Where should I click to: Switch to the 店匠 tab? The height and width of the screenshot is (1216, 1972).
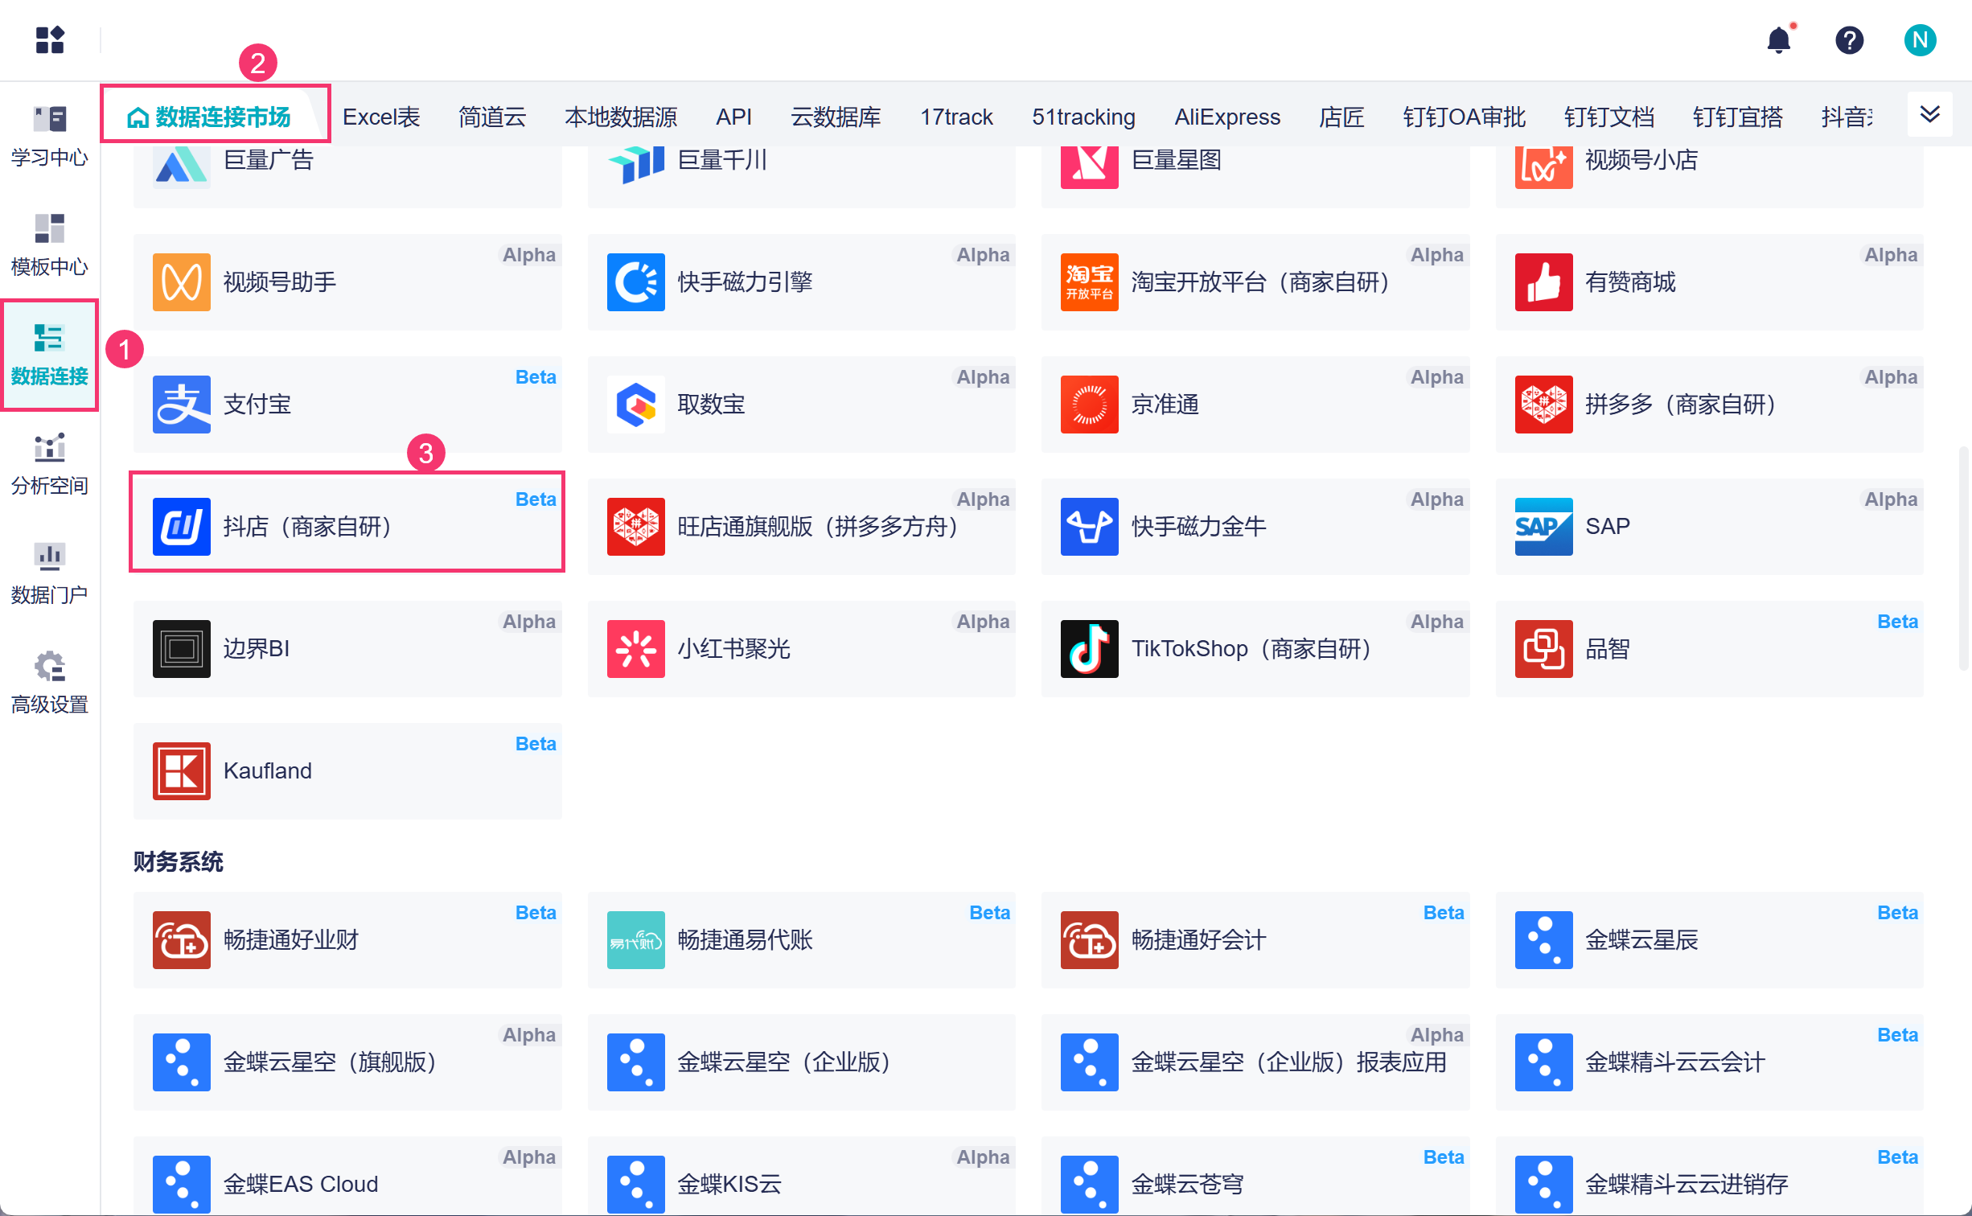pos(1341,117)
